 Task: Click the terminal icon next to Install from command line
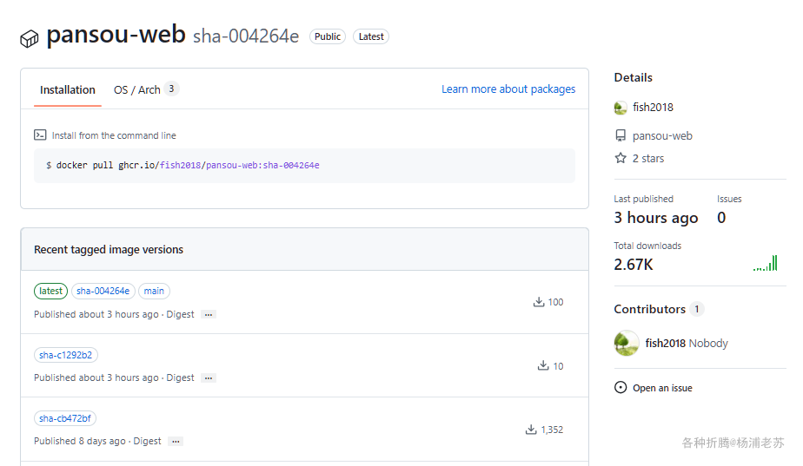(x=40, y=135)
